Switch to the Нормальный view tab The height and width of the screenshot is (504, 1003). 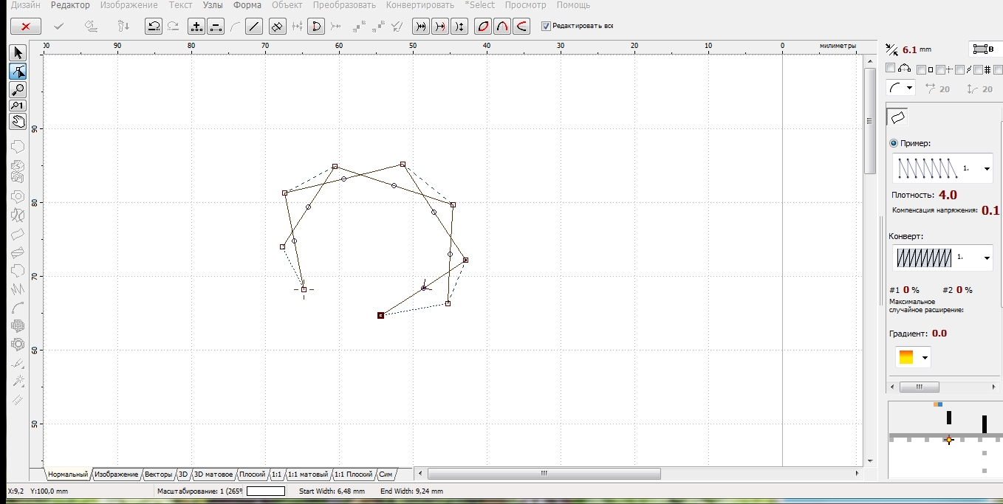coord(68,474)
